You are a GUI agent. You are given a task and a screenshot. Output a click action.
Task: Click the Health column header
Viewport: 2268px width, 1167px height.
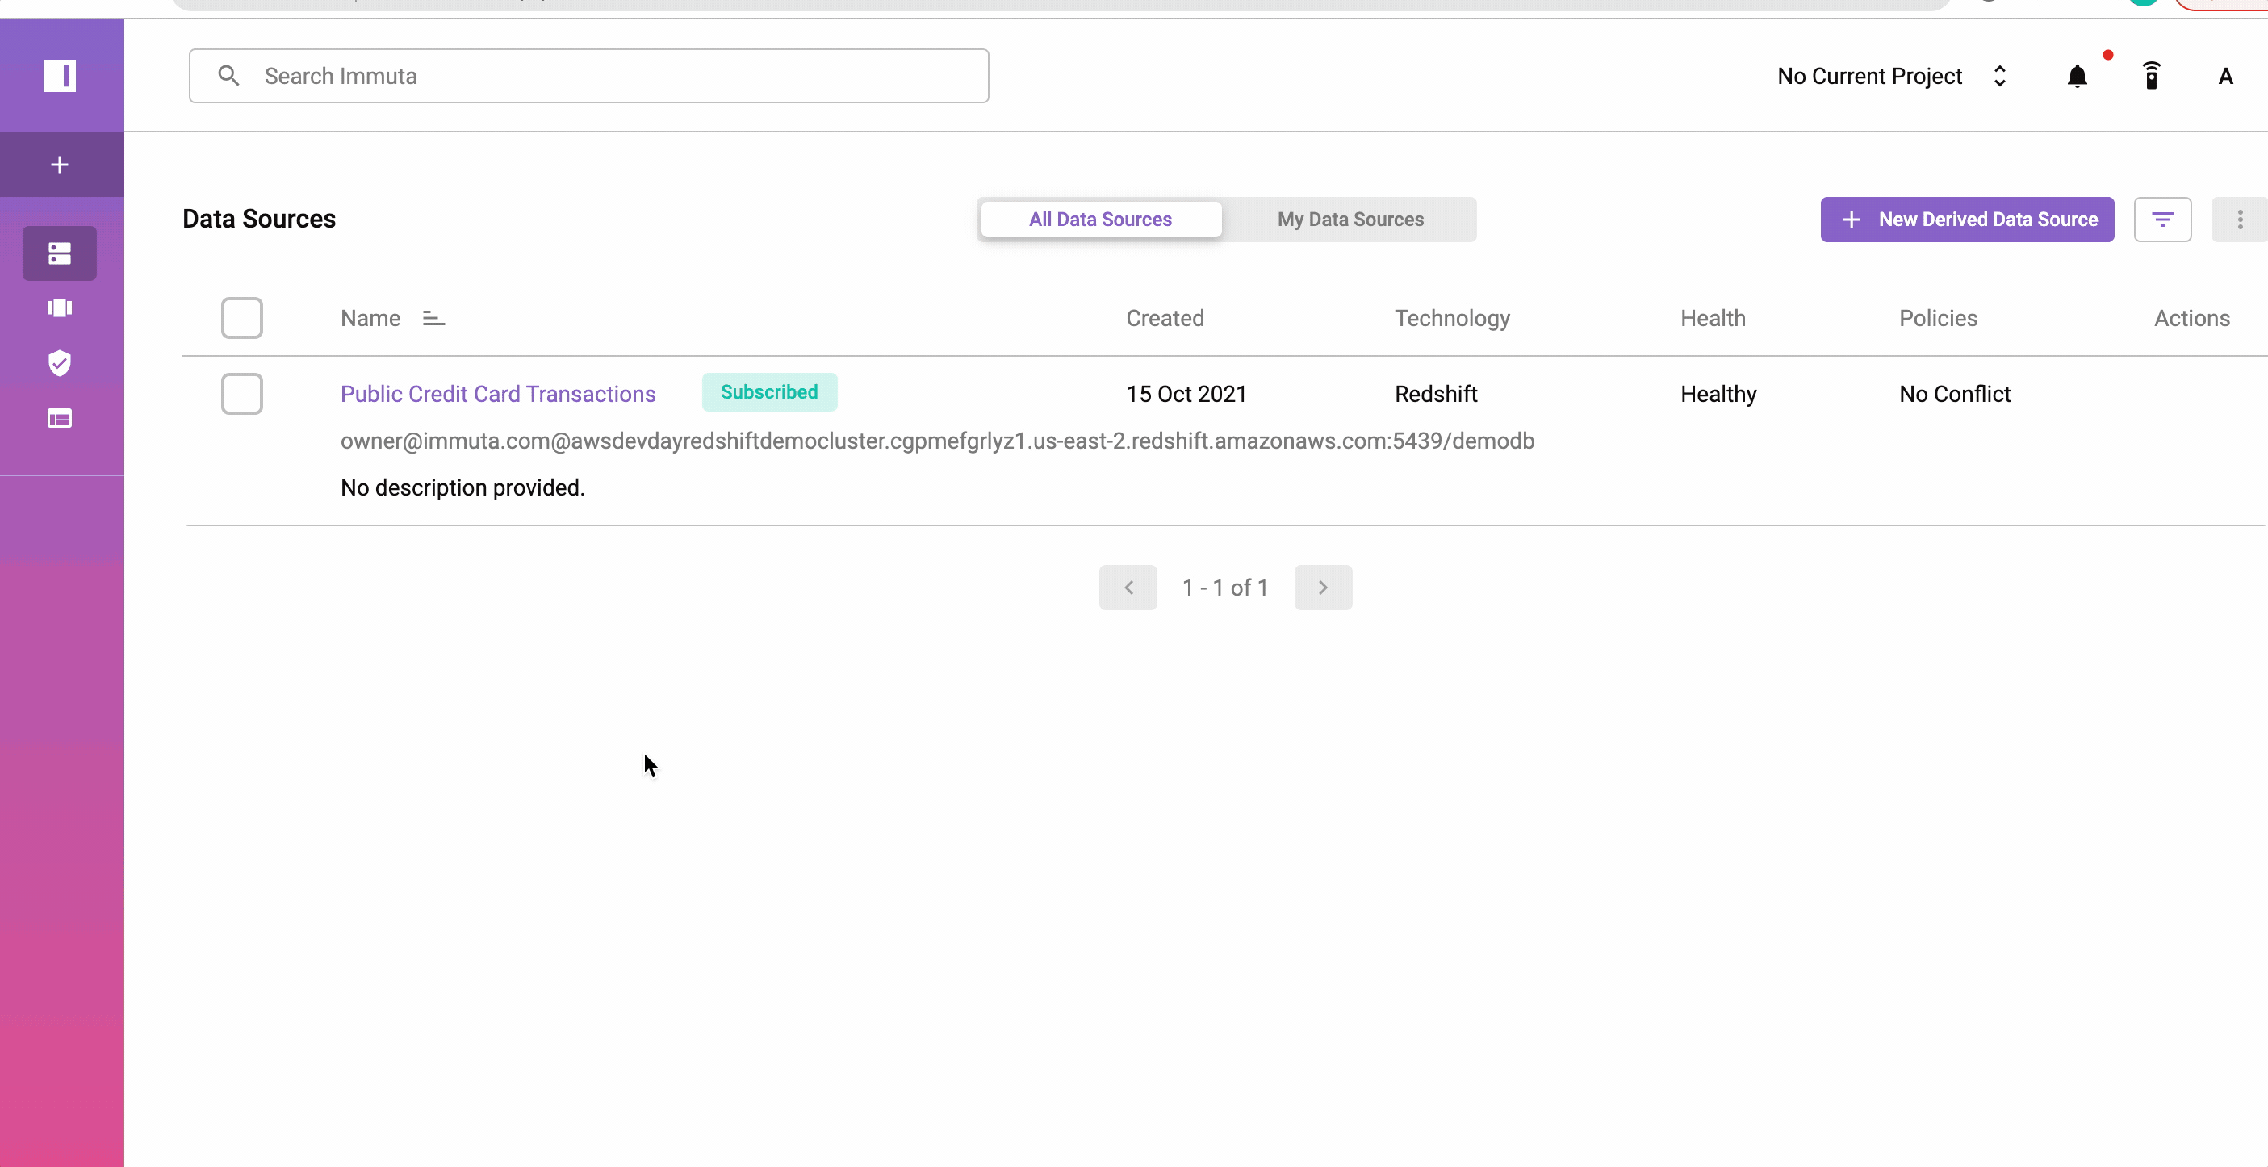coord(1713,319)
